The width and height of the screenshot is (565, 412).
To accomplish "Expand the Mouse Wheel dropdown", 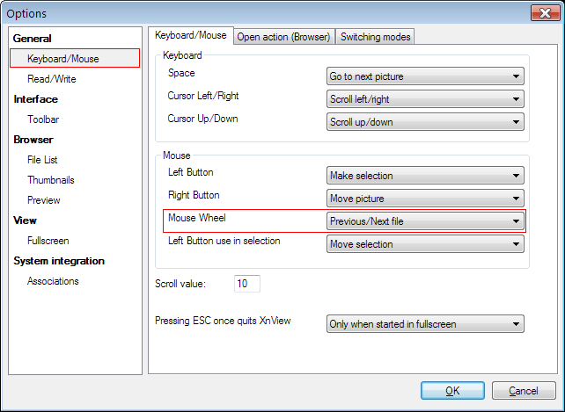I will click(x=425, y=221).
